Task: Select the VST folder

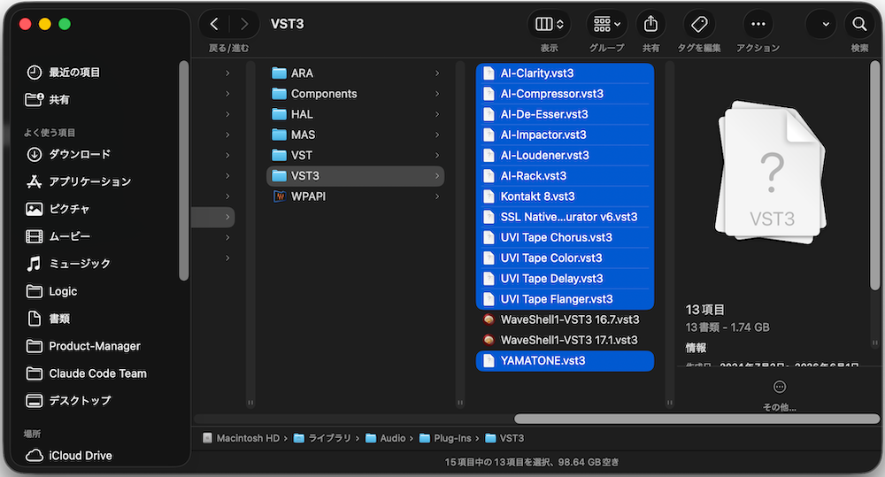Action: click(355, 155)
